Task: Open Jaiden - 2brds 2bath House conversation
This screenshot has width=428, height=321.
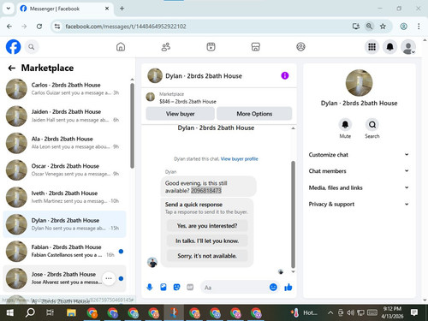Action: pyautogui.click(x=64, y=116)
